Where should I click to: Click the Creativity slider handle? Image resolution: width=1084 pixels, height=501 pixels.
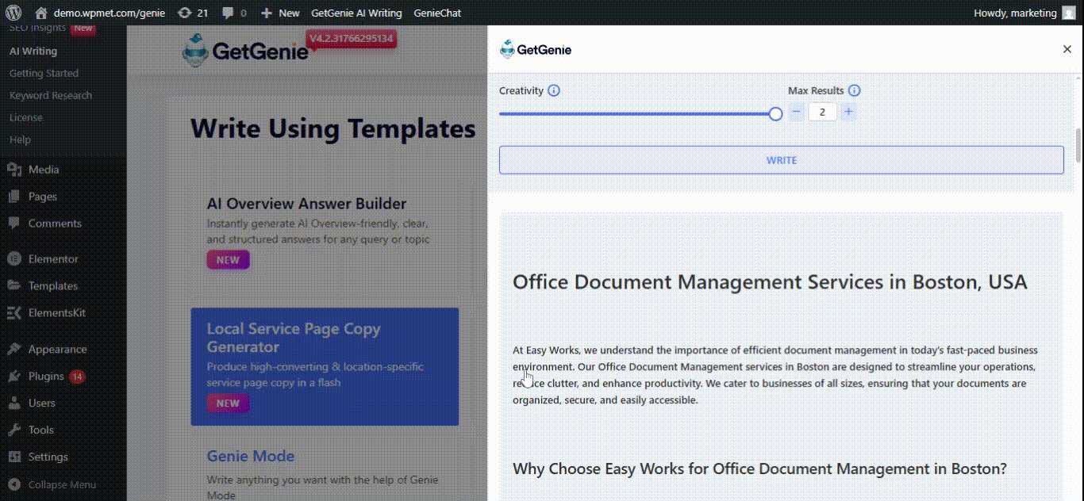775,113
